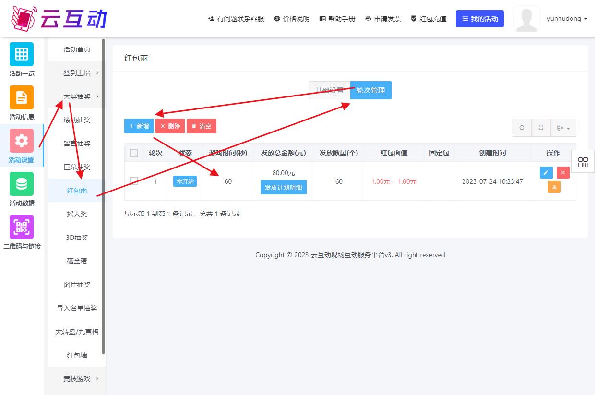The width and height of the screenshot is (595, 395).
Task: Select the checkbox for round 1 row
Action: coord(134,181)
